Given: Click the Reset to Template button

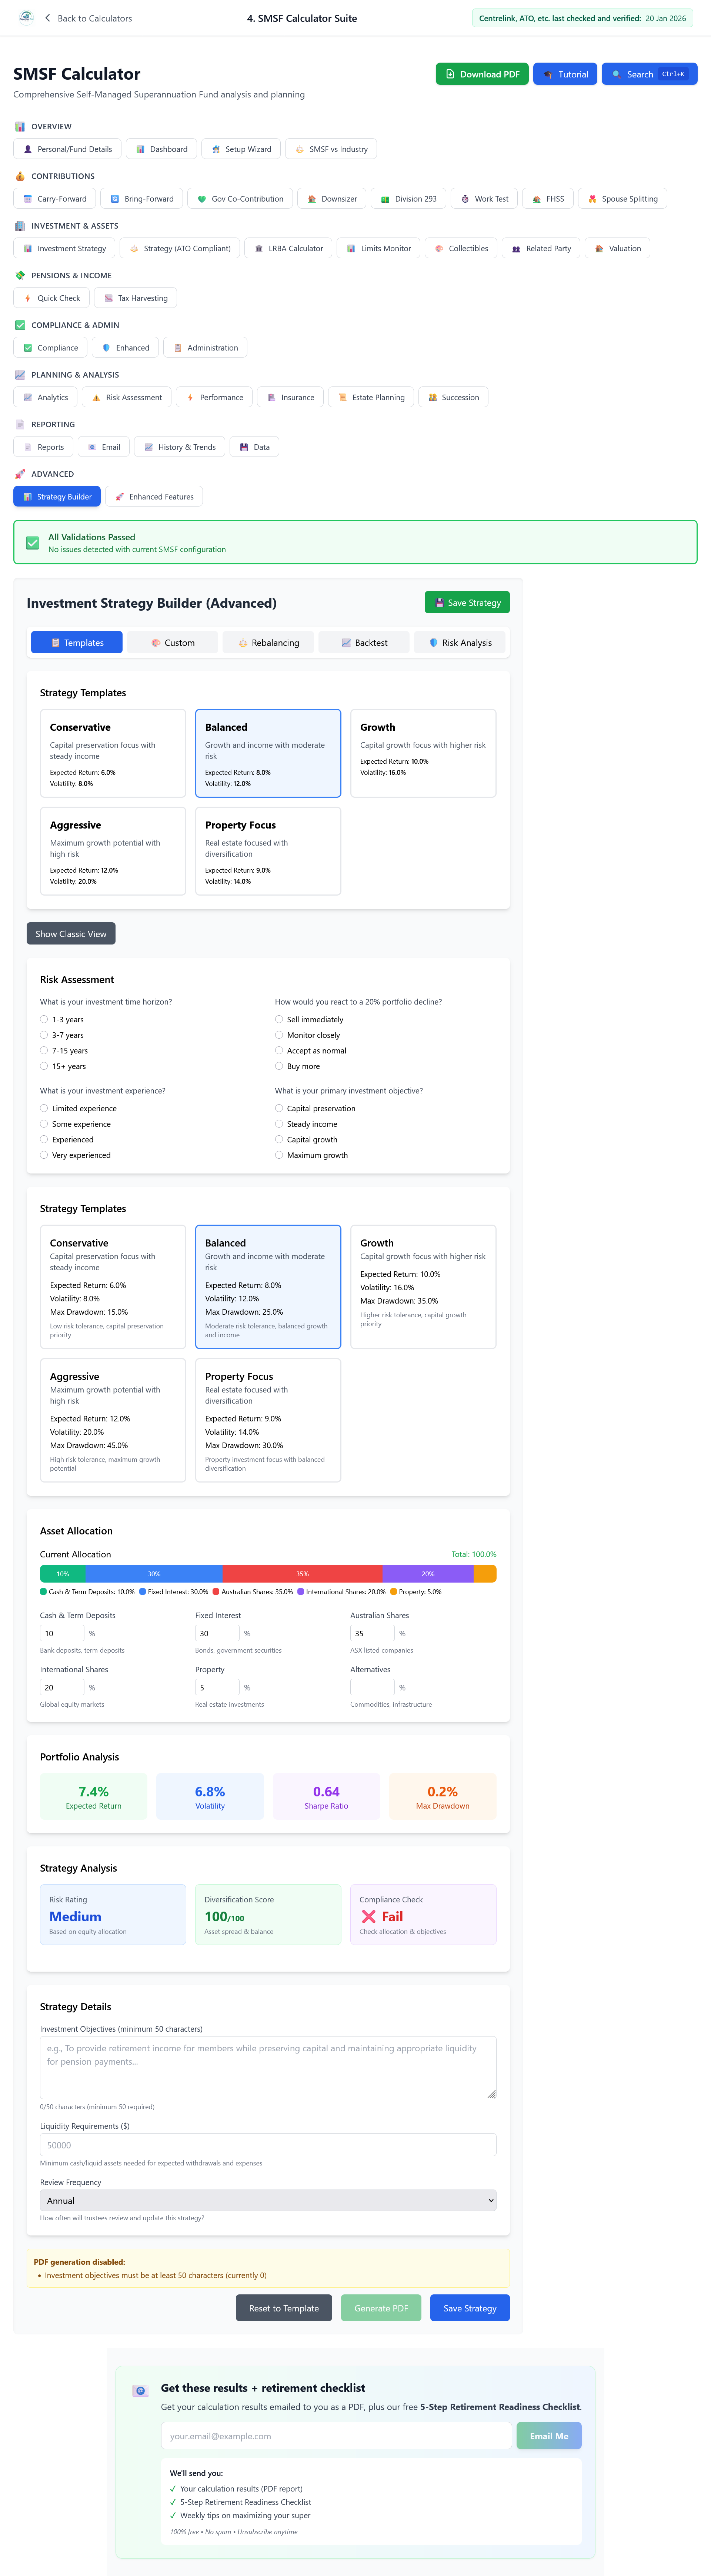Looking at the screenshot, I should (284, 2308).
